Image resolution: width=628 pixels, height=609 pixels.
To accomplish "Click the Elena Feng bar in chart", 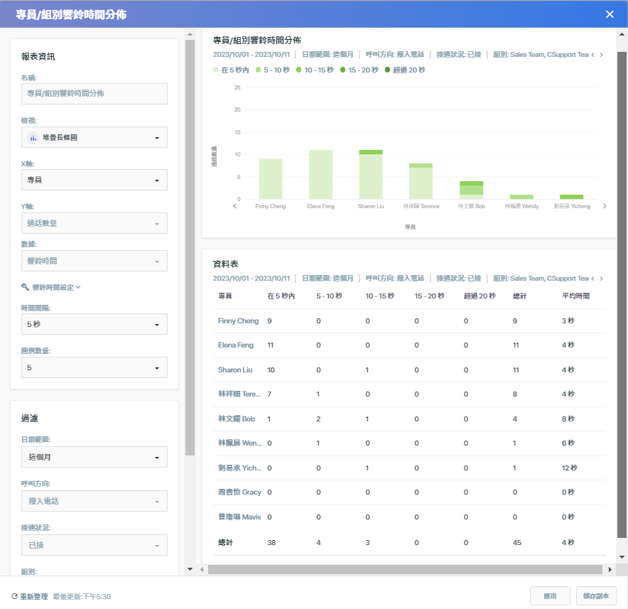I will coord(320,175).
